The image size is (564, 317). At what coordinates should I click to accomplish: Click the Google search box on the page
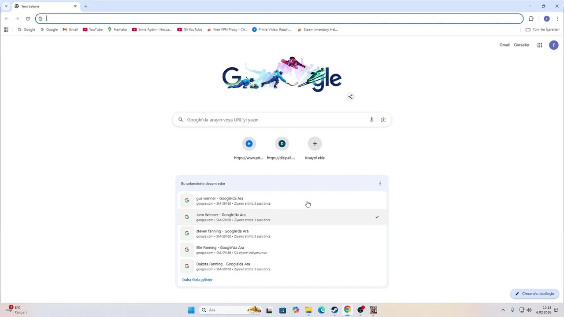(x=282, y=120)
